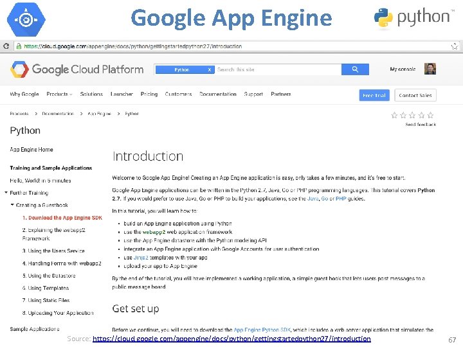Image resolution: width=463 pixels, height=347 pixels.
Task: Click the Search this site field
Action: (x=278, y=69)
